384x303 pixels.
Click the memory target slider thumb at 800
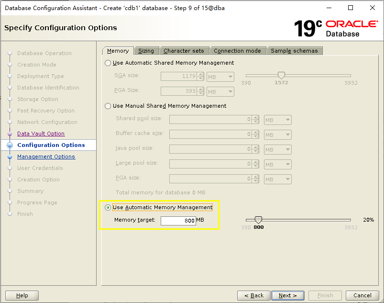click(x=258, y=220)
